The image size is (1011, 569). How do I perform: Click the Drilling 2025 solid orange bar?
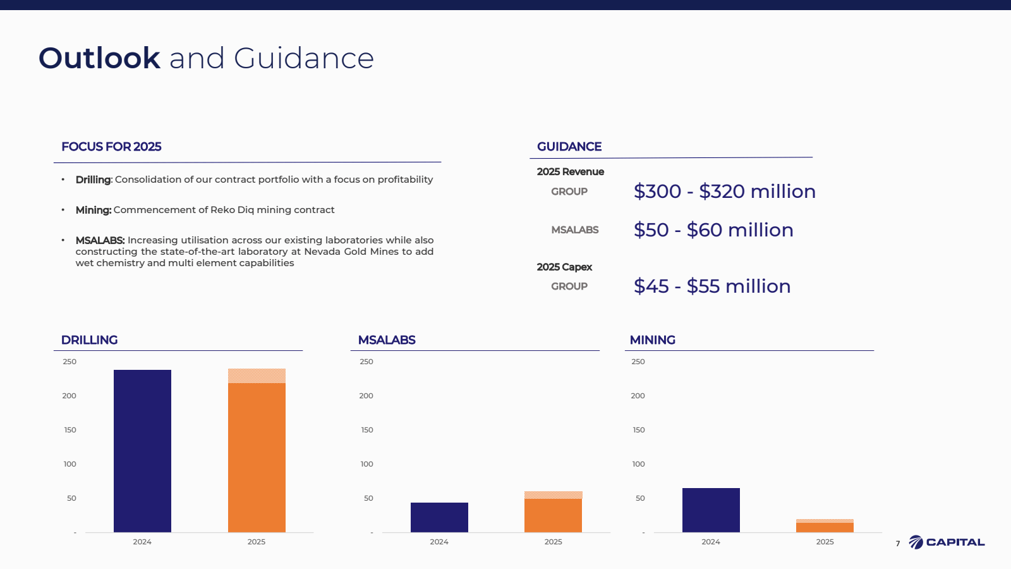pos(257,458)
